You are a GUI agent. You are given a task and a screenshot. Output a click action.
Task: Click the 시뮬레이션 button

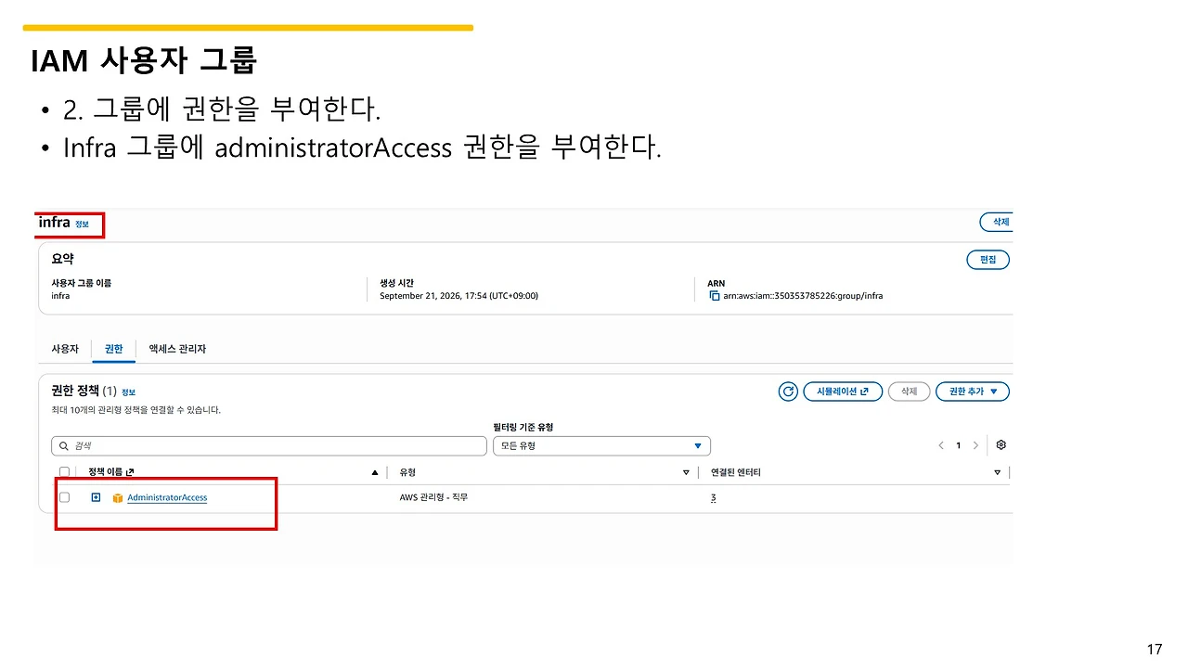pyautogui.click(x=842, y=392)
